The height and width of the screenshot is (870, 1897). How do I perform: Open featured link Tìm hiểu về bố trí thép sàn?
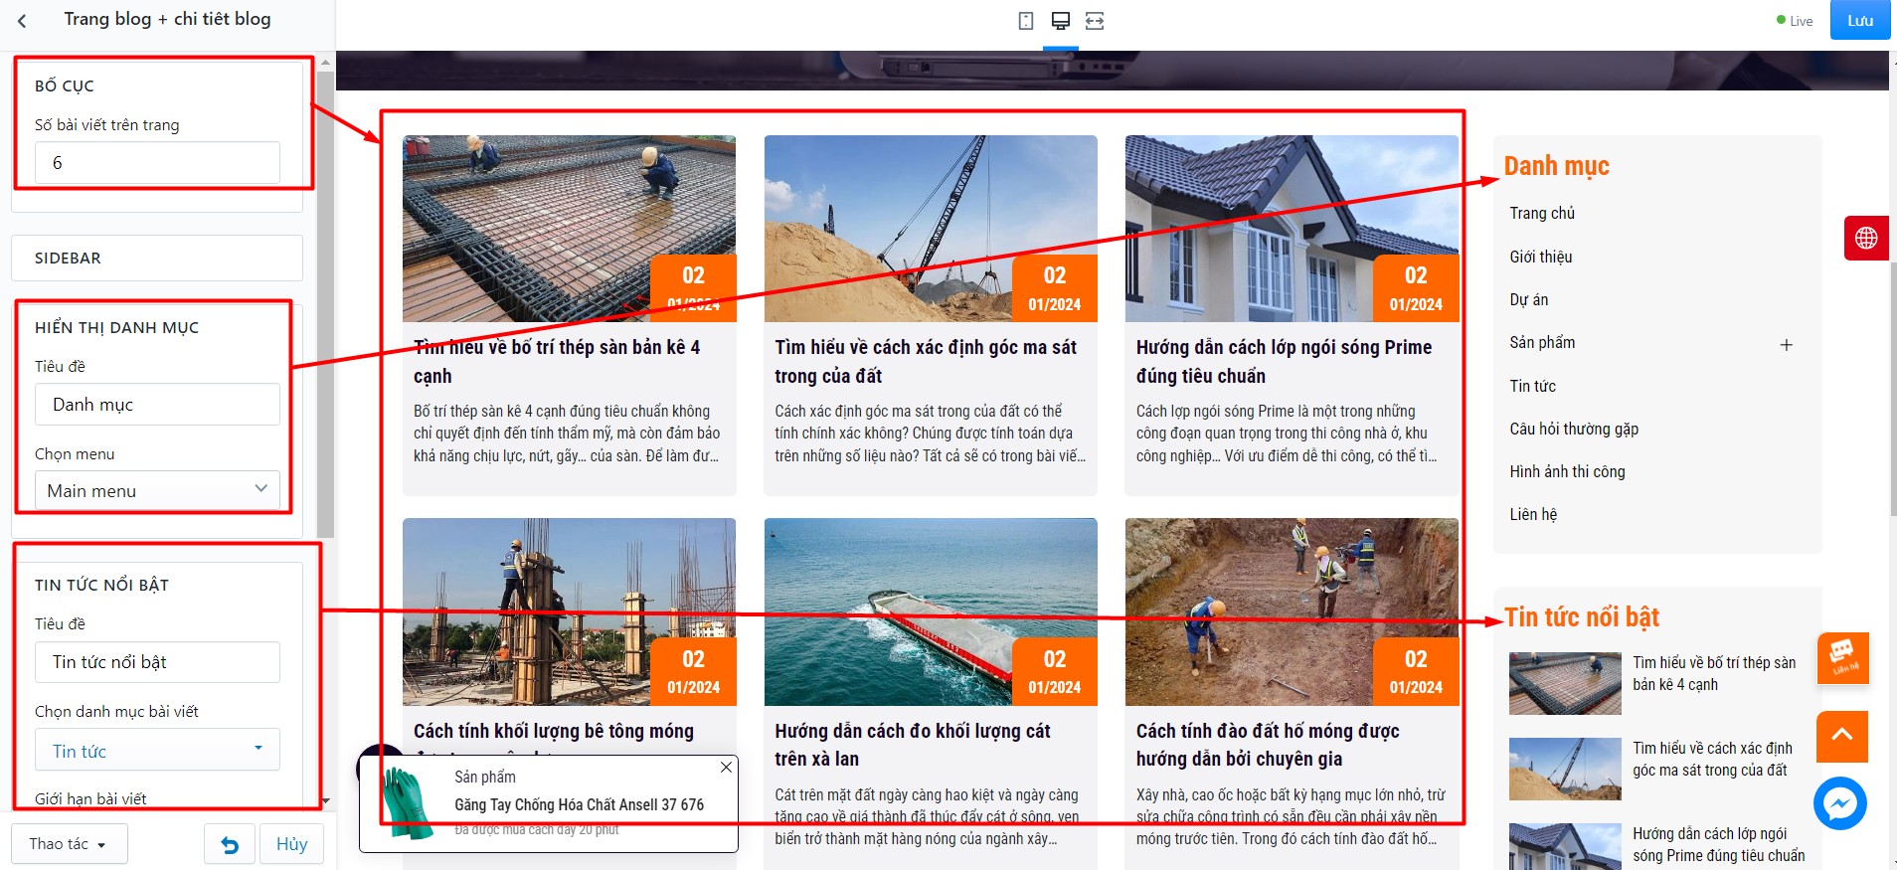tap(1714, 673)
